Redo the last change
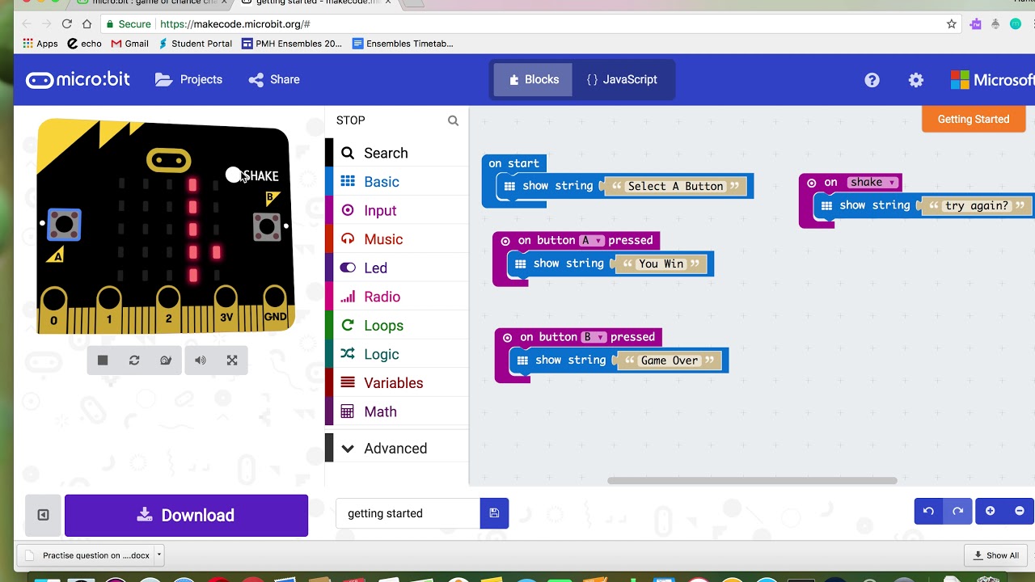The height and width of the screenshot is (582, 1035). pyautogui.click(x=957, y=511)
